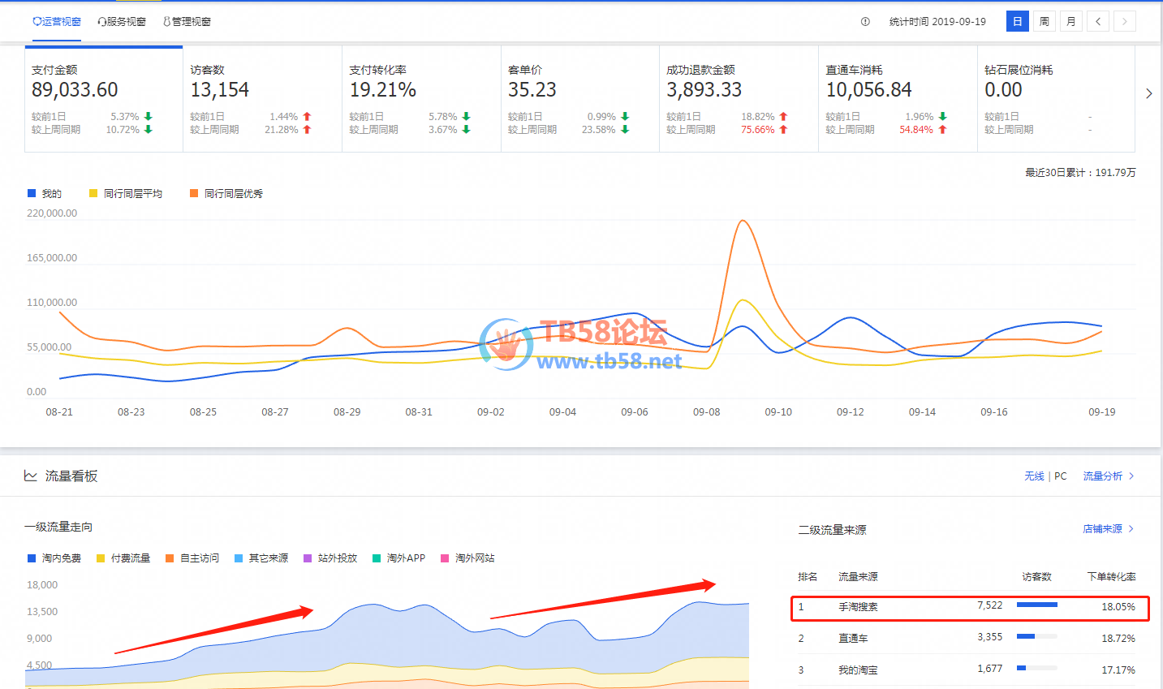Select 成功退款金额 metric card
The image size is (1163, 689).
739,99
